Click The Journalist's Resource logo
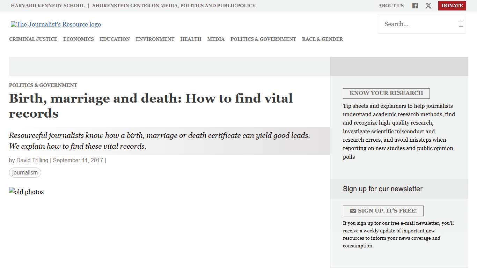Screen dimensions: 477x268 tap(56, 24)
